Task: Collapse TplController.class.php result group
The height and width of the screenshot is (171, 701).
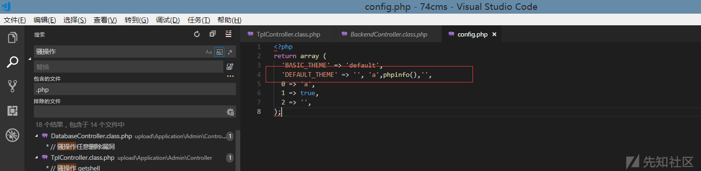Action: pyautogui.click(x=37, y=157)
